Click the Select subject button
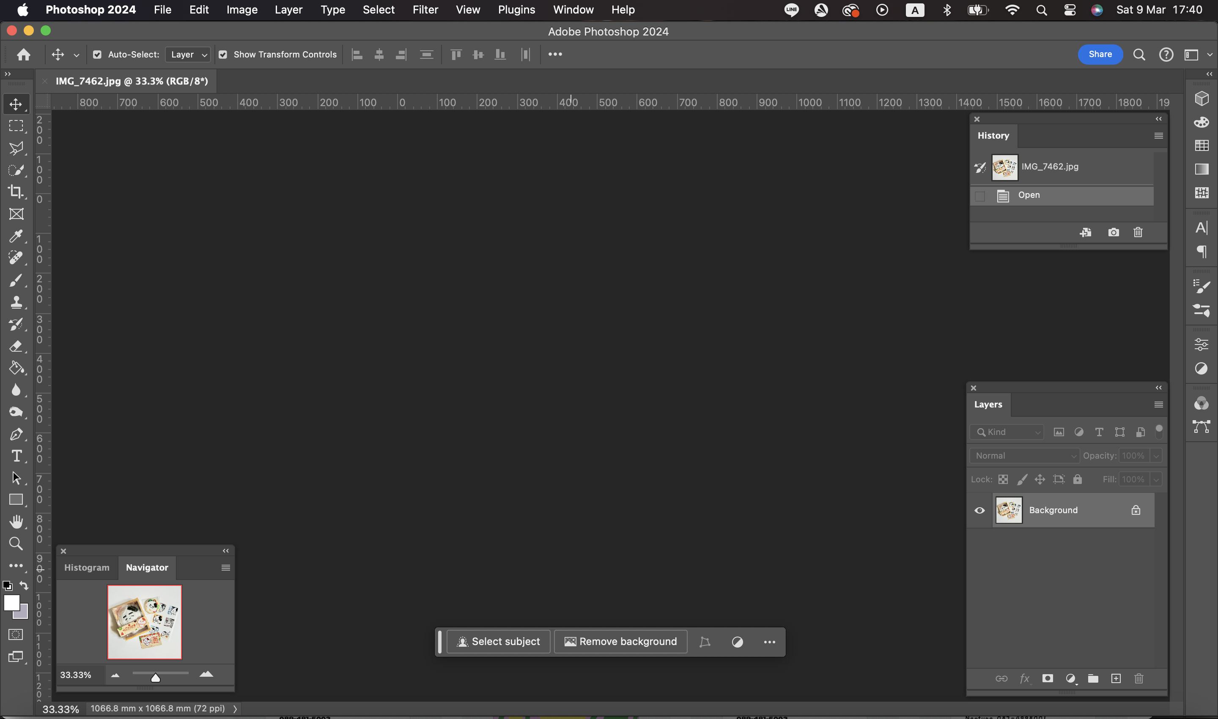 [498, 641]
